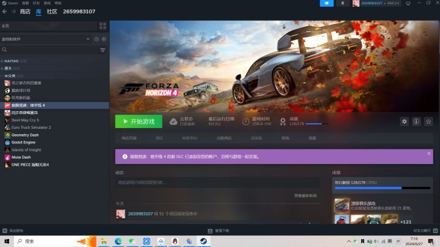440x247 pixels.
Task: Click the library 主页 home button
Action: point(48,26)
